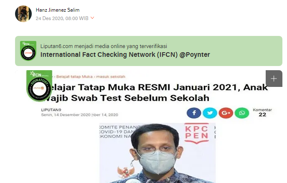The image size is (287, 183).
Task: Open International Fact Checking Network link
Action: point(125,55)
